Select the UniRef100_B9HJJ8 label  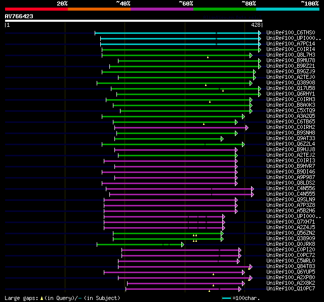tap(291, 150)
